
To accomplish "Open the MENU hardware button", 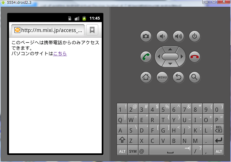I will coord(162,77).
